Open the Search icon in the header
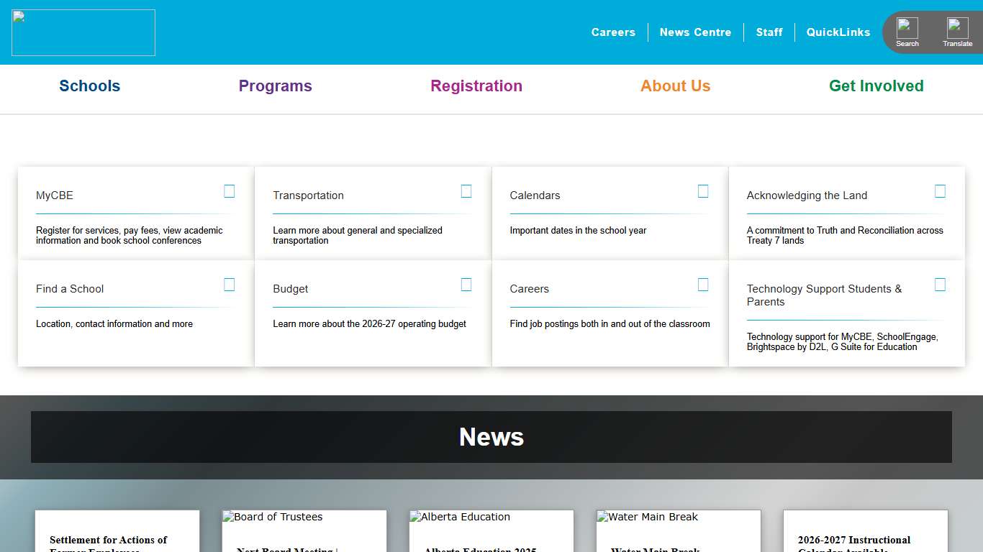983x552 pixels. (907, 30)
